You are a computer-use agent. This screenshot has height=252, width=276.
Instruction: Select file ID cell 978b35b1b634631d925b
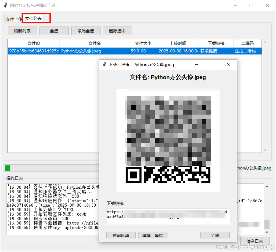click(x=34, y=51)
